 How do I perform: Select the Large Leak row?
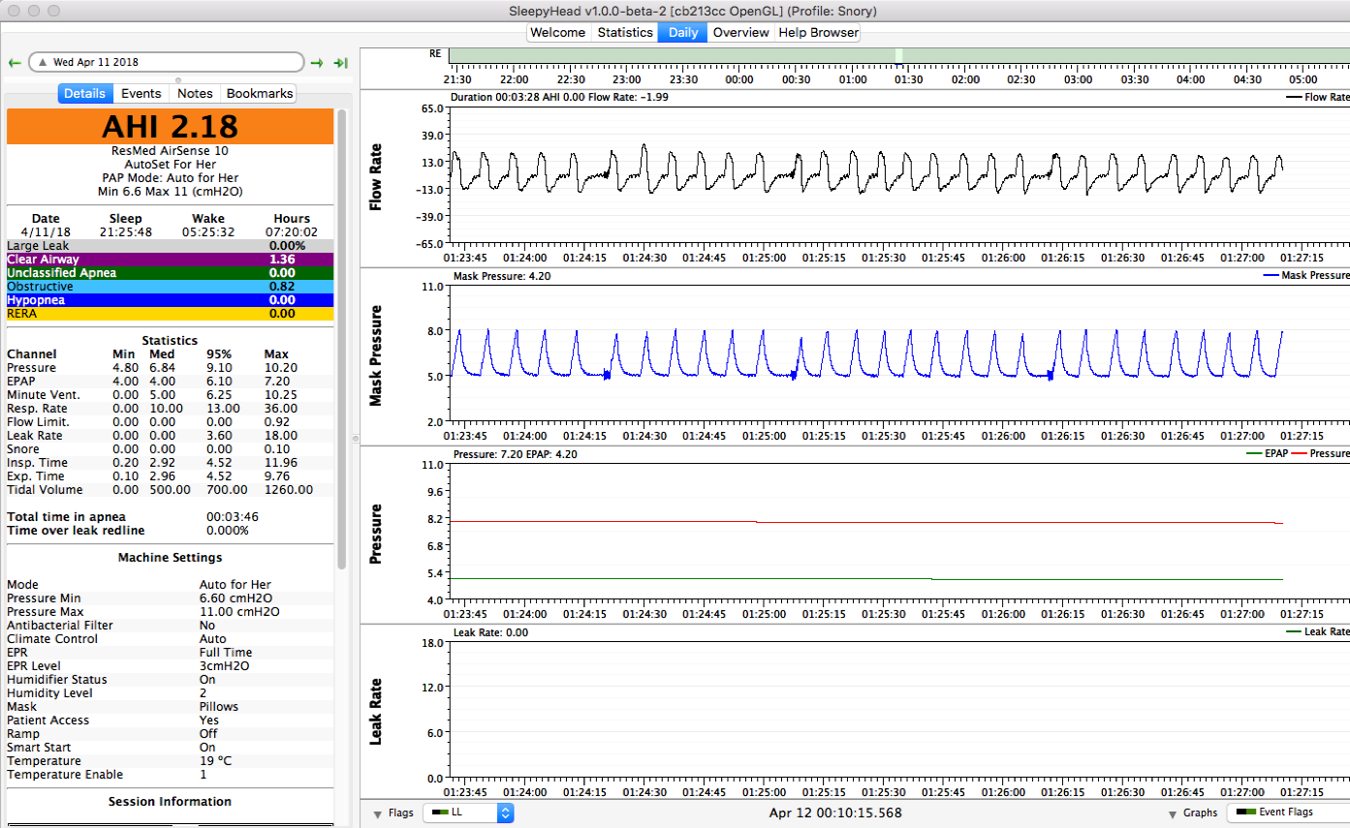pyautogui.click(x=170, y=246)
